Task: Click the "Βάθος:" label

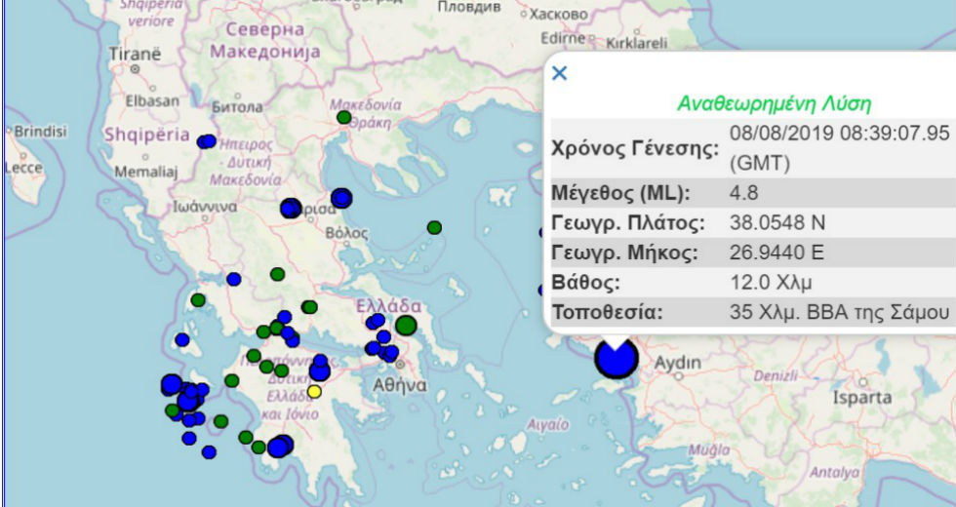Action: pyautogui.click(x=586, y=283)
